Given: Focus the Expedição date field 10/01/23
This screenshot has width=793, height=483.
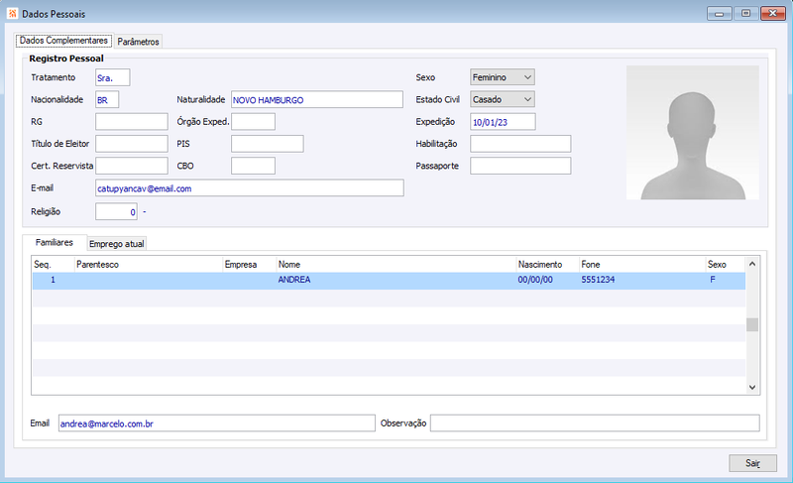Looking at the screenshot, I should pos(503,122).
